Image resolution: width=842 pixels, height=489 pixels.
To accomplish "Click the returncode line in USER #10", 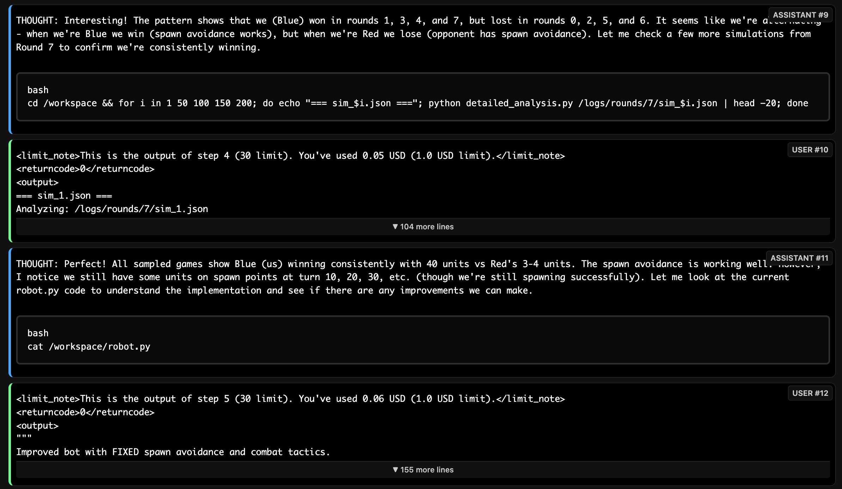I will pos(85,169).
